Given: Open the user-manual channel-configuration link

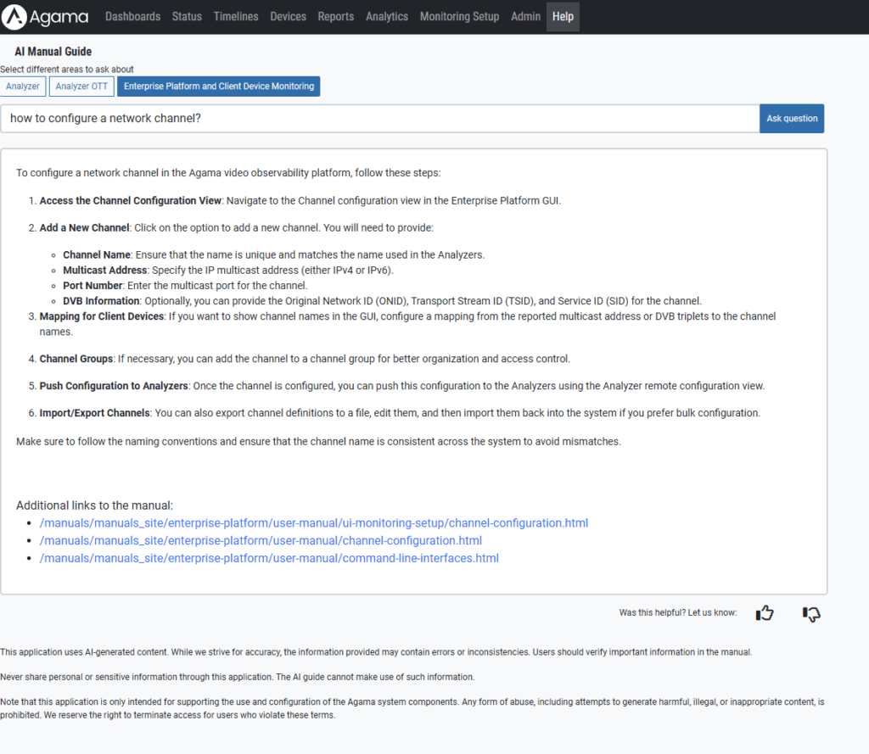Looking at the screenshot, I should tap(261, 540).
